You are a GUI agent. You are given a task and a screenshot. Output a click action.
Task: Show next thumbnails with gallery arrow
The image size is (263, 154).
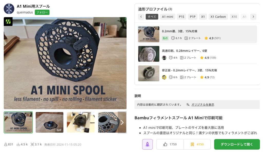(x=122, y=122)
